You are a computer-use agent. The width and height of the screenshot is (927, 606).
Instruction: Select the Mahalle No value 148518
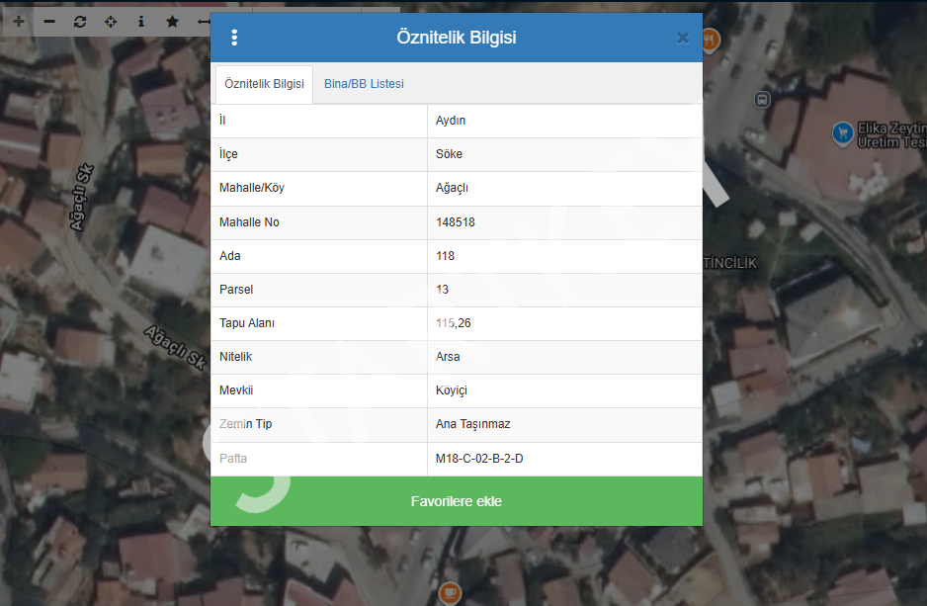click(456, 222)
